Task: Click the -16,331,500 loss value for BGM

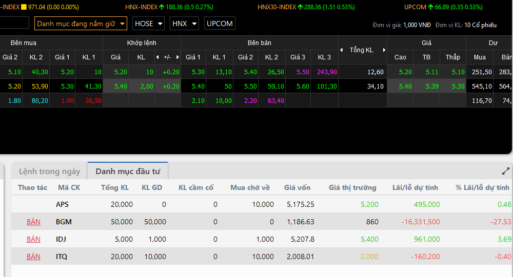Action: pyautogui.click(x=421, y=222)
